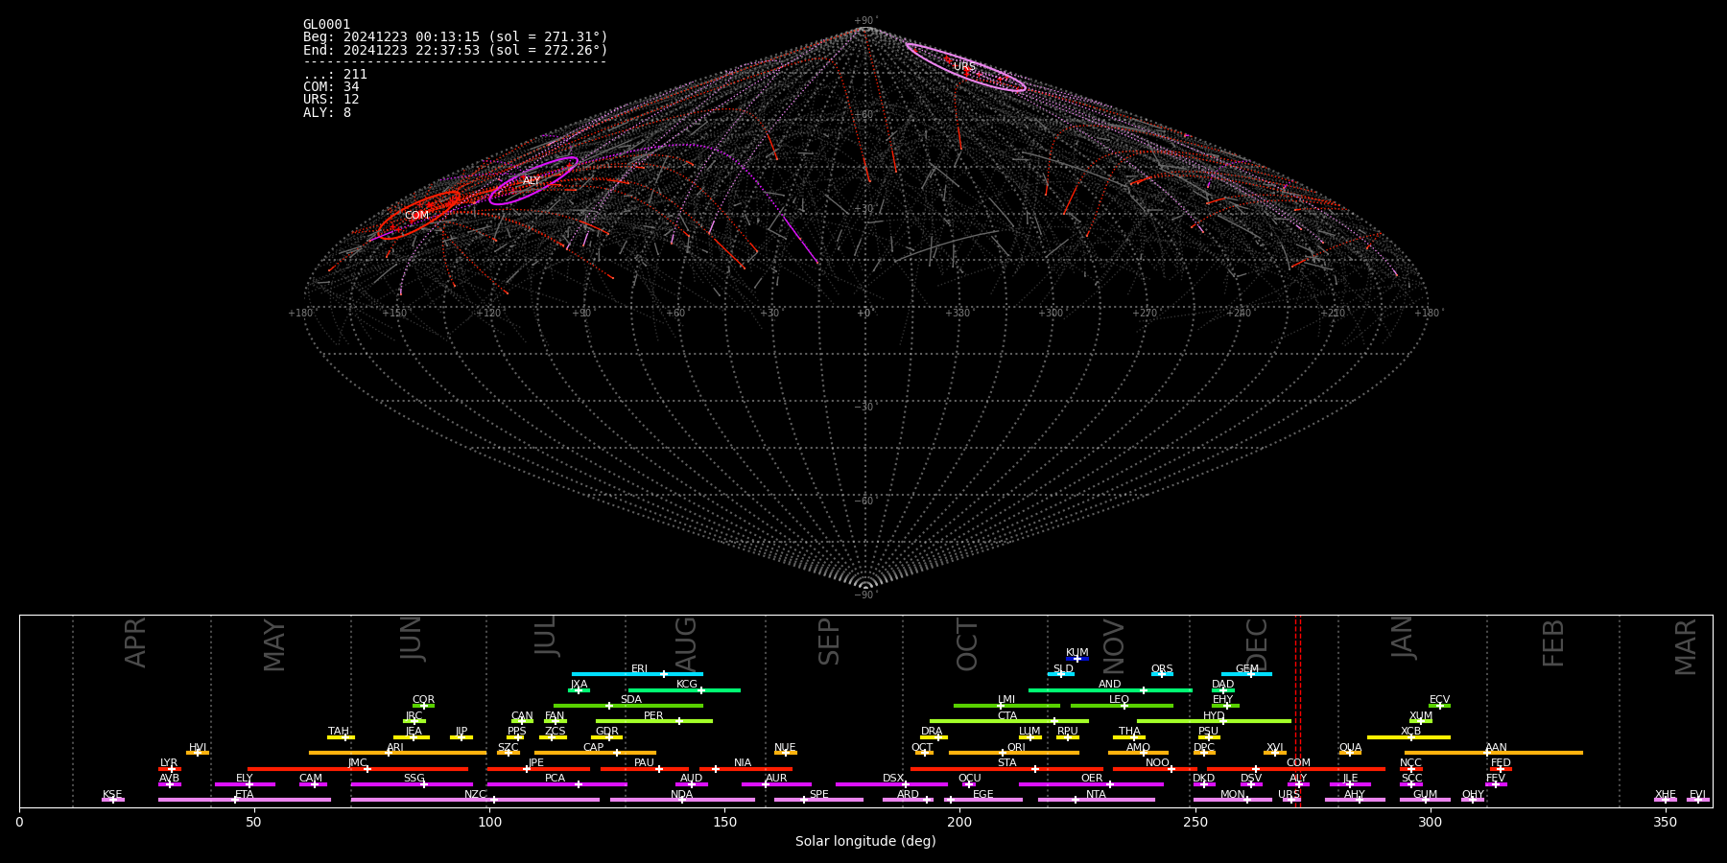1727x863 pixels.
Task: Click the DEC month label in the timeline
Action: click(x=1257, y=645)
